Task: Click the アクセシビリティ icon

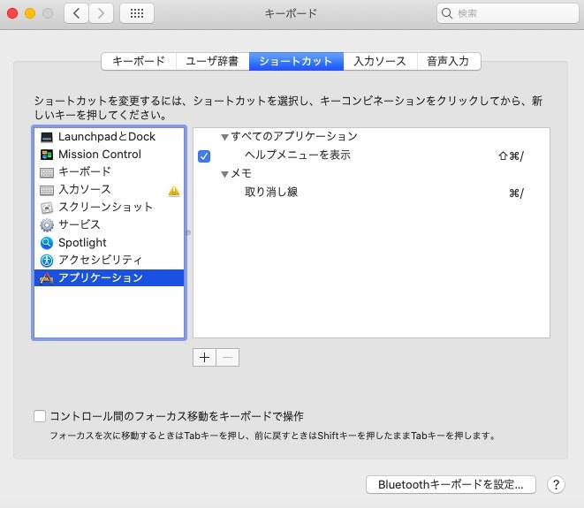Action: point(47,261)
